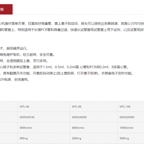
Task: Click the line mentioning 全球通用
Action: [15, 80]
